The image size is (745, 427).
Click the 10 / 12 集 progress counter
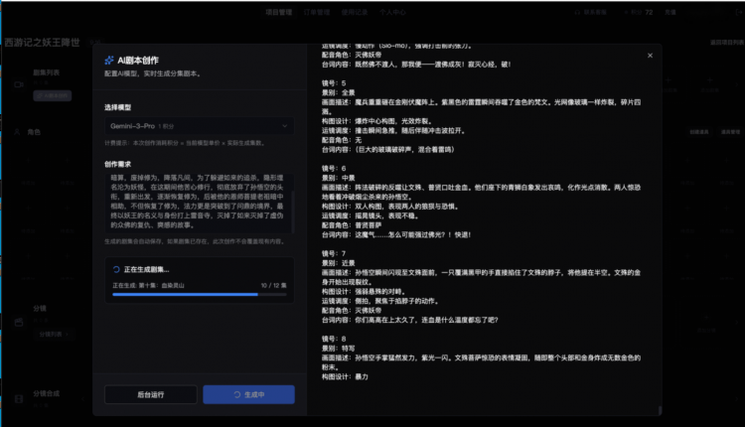point(274,285)
